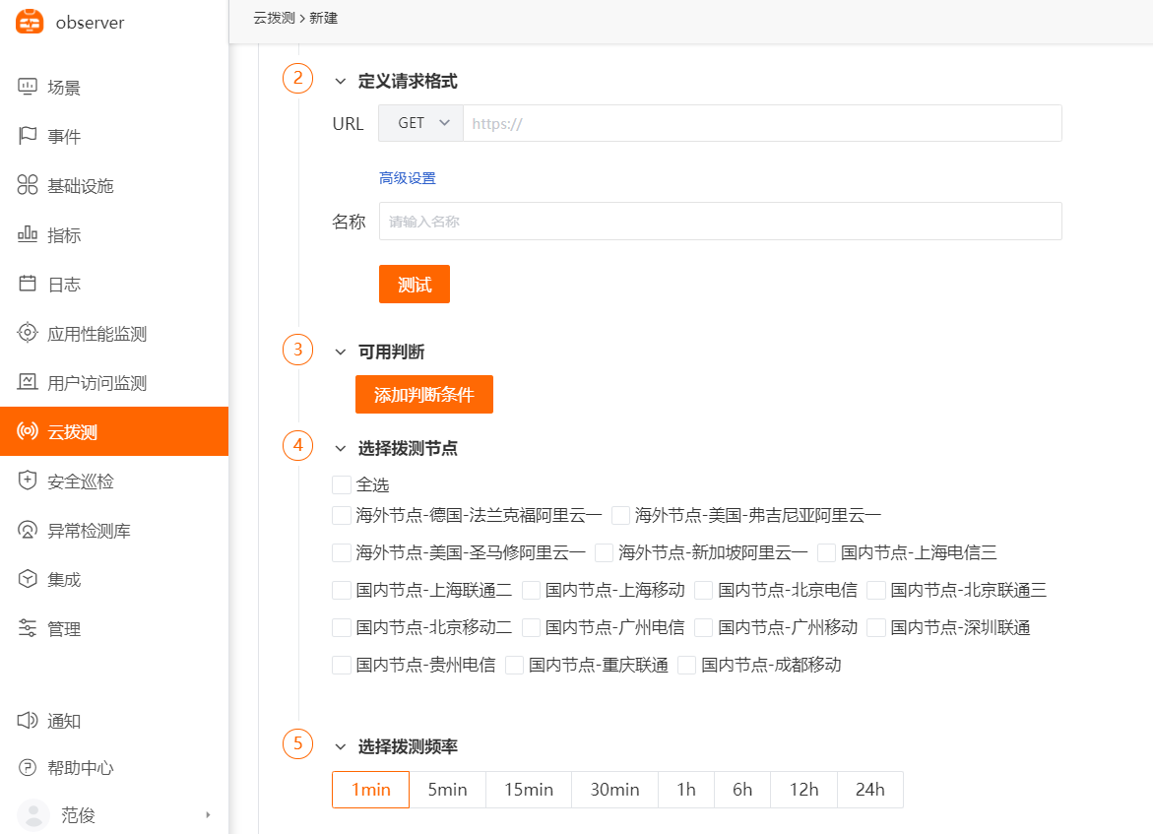Click the observer logo icon
1153x834 pixels.
pos(30,22)
